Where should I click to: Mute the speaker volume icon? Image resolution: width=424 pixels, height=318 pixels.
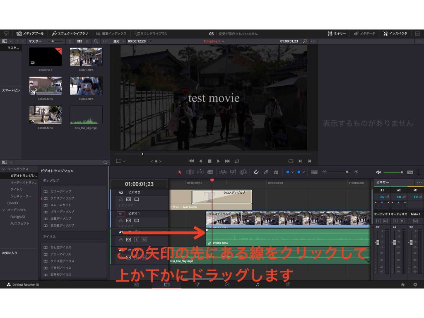pyautogui.click(x=378, y=172)
